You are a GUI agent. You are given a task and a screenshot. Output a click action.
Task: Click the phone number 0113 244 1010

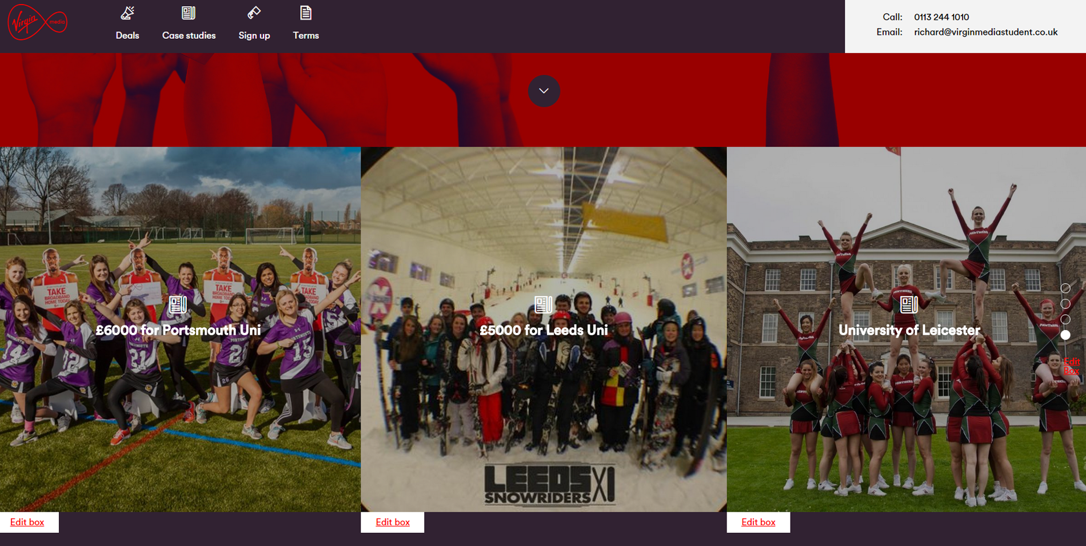941,17
